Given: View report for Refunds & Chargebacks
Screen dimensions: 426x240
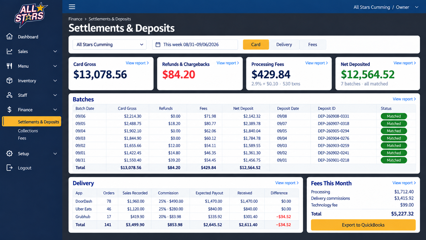Looking at the screenshot, I should click(x=228, y=63).
